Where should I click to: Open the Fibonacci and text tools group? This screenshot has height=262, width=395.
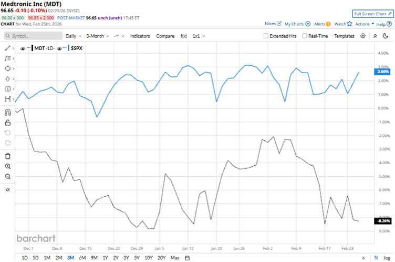coord(7,58)
